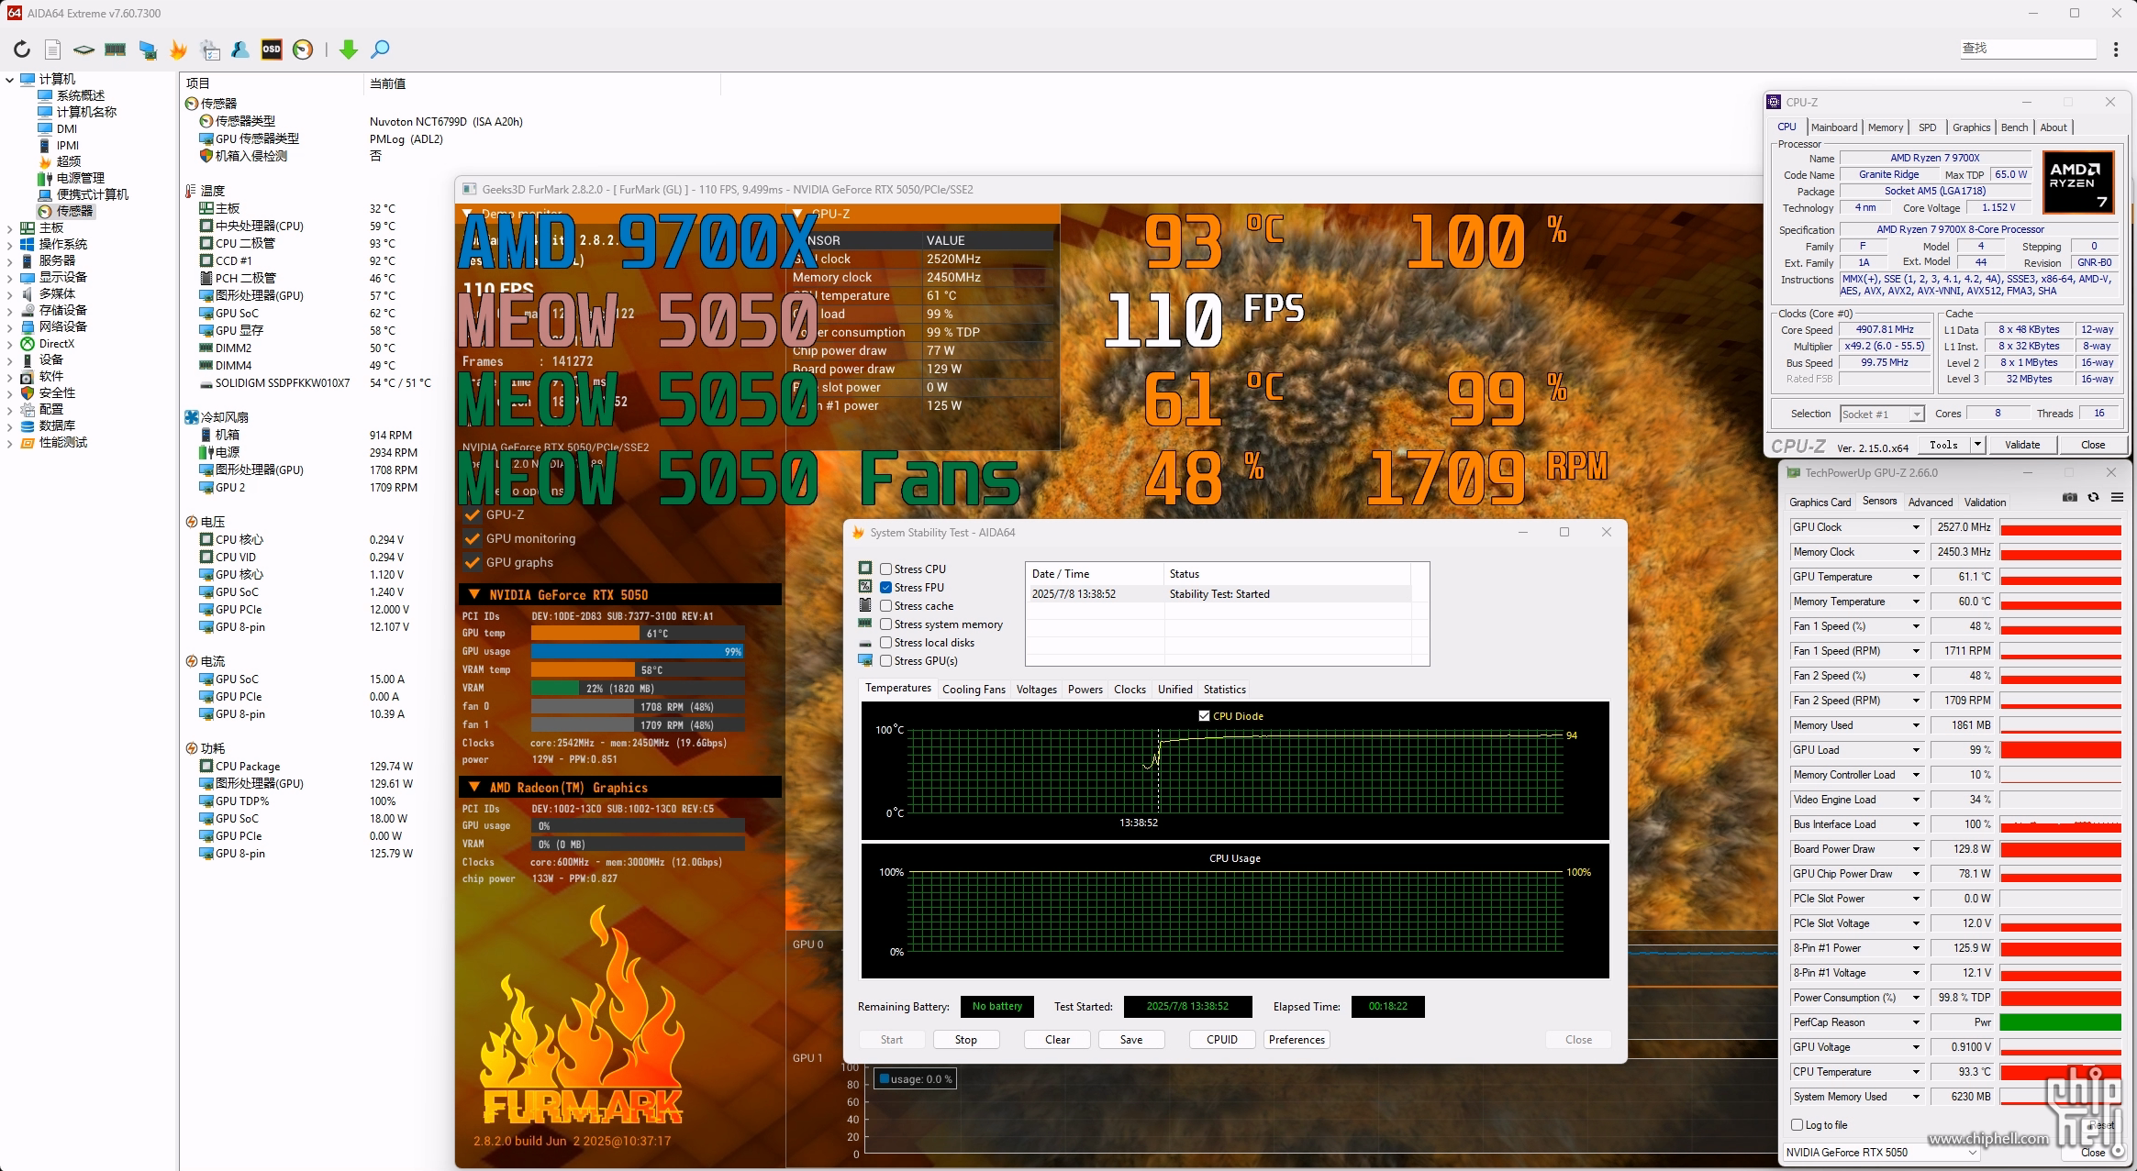Click the green download arrow toolbar icon
Viewport: 2137px width, 1171px height.
click(x=348, y=50)
